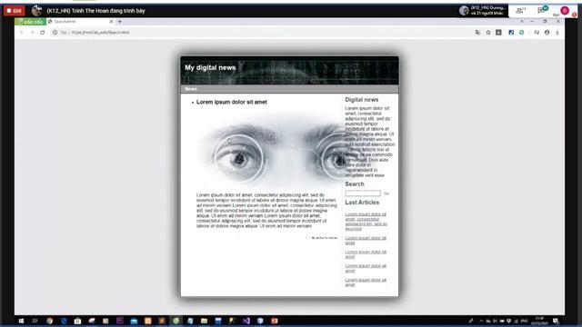Viewport: 582px width, 327px height.
Task: Launch Google Chrome from the taskbar
Action: pos(49,321)
